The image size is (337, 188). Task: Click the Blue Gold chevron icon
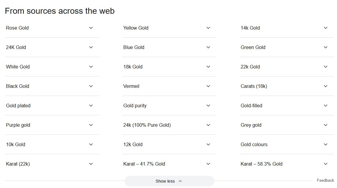(x=208, y=47)
